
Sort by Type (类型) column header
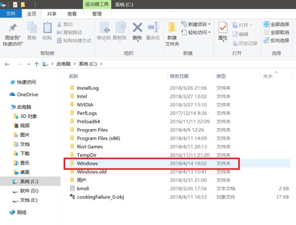(221, 76)
